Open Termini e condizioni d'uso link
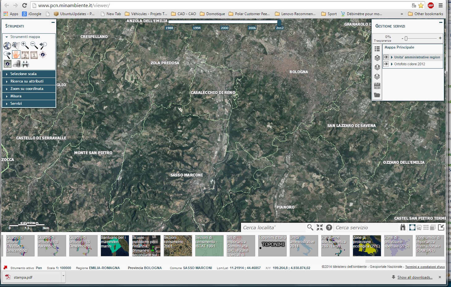This screenshot has height=287, width=451. pos(425,267)
